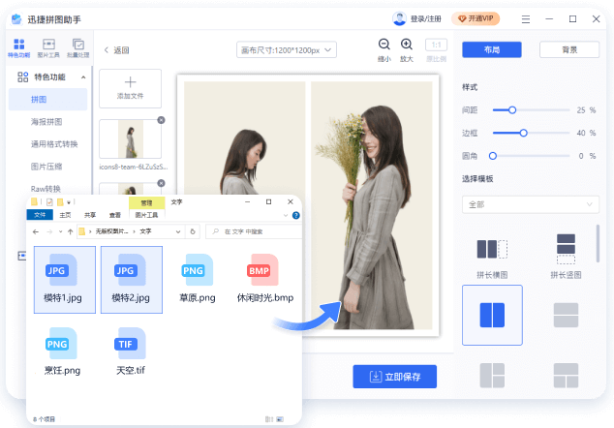Select 草原.png file in Explorer window
This screenshot has height=428, width=614.
point(198,280)
